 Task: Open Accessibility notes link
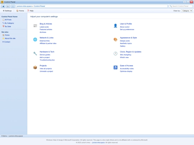127,68
